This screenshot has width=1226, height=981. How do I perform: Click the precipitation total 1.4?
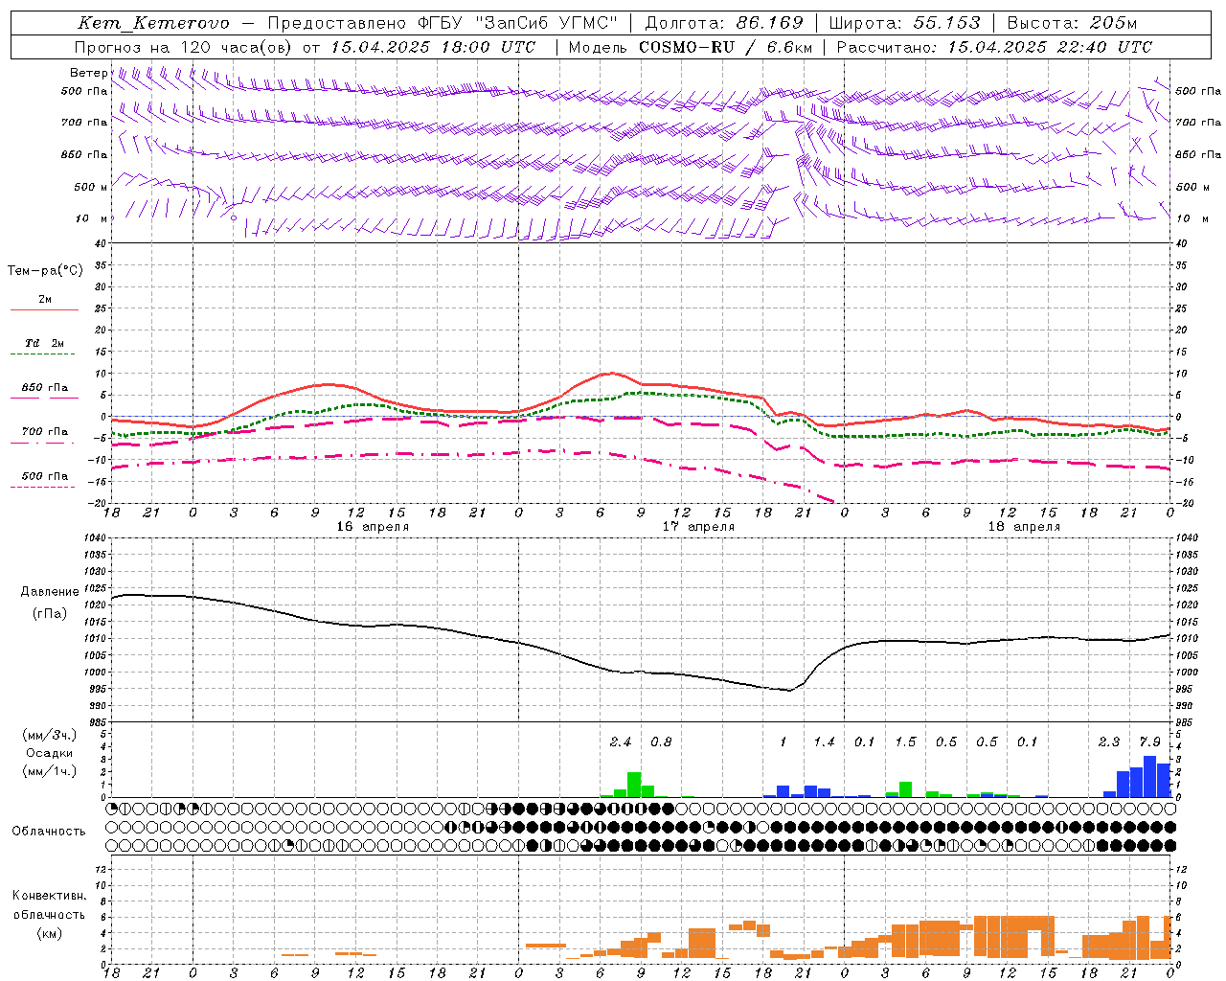[824, 742]
